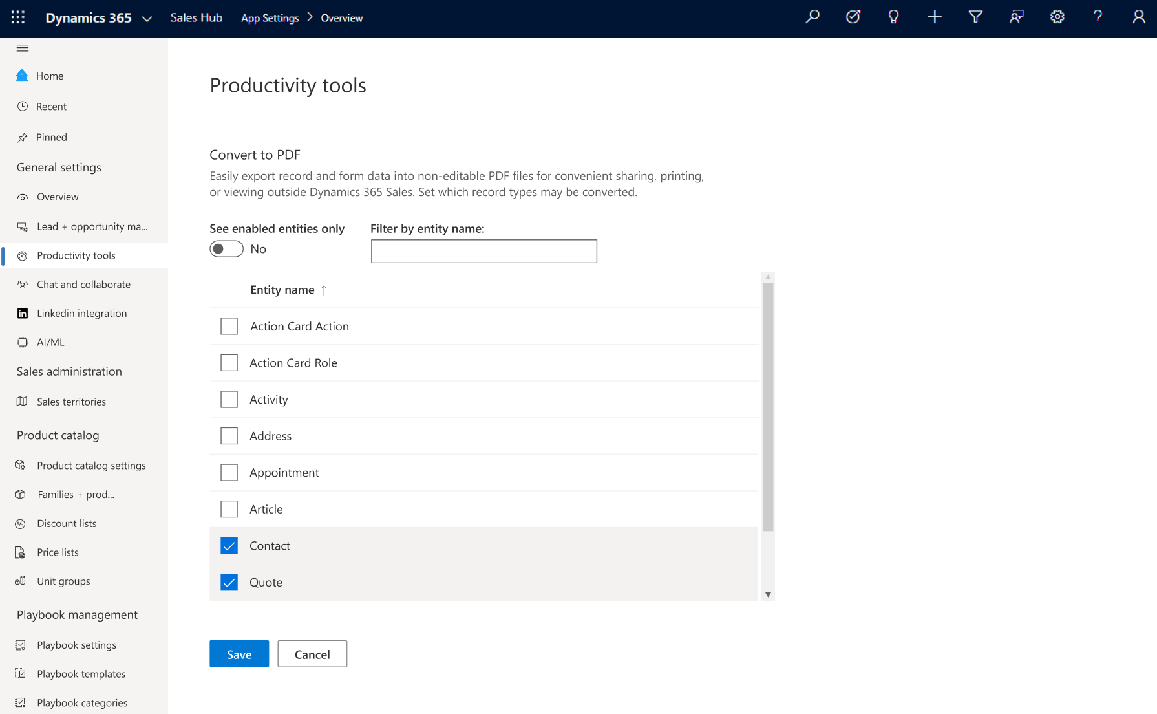Check the Address entity checkbox
The image size is (1157, 714).
point(229,436)
